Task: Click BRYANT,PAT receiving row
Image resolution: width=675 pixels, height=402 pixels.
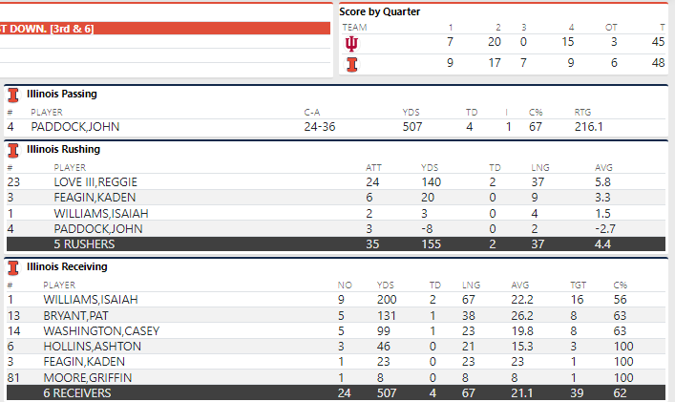Action: 76,315
